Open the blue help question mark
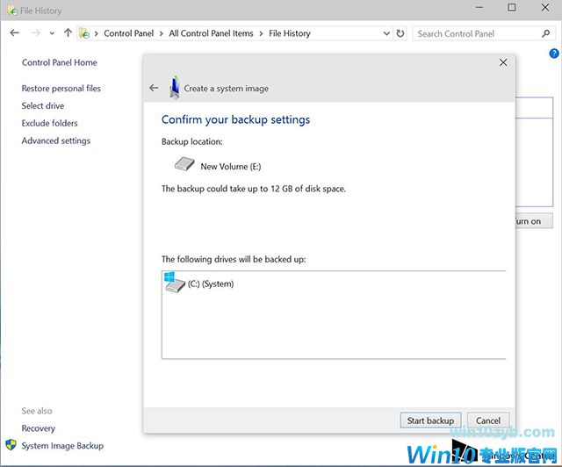Viewport: 562px width, 467px height. 554,54
